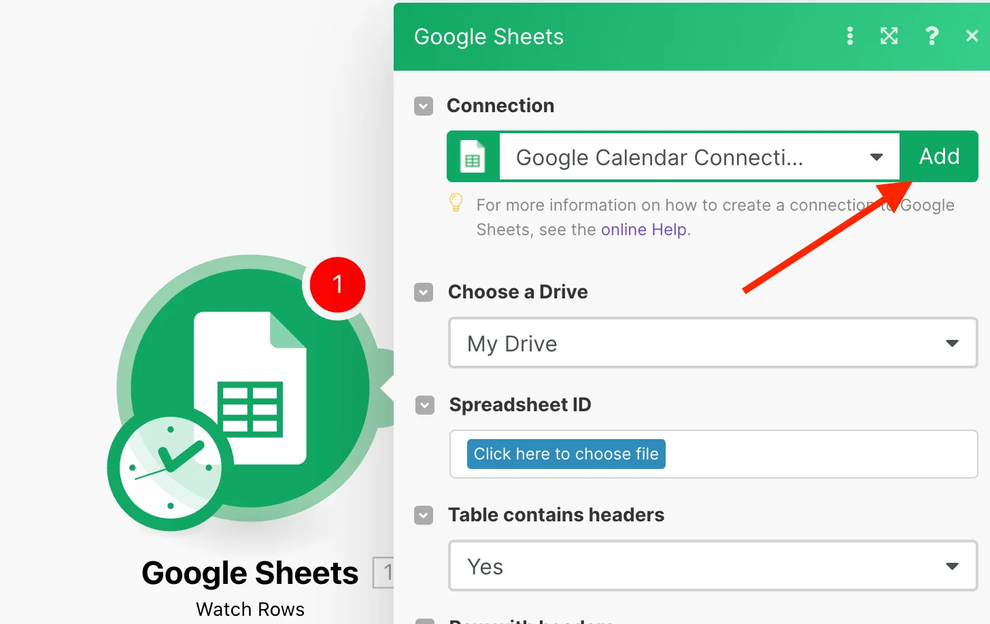Image resolution: width=990 pixels, height=624 pixels.
Task: Click the lightbulb hint icon
Action: point(456,203)
